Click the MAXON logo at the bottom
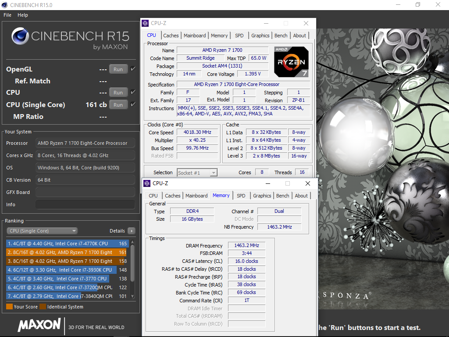 click(39, 325)
